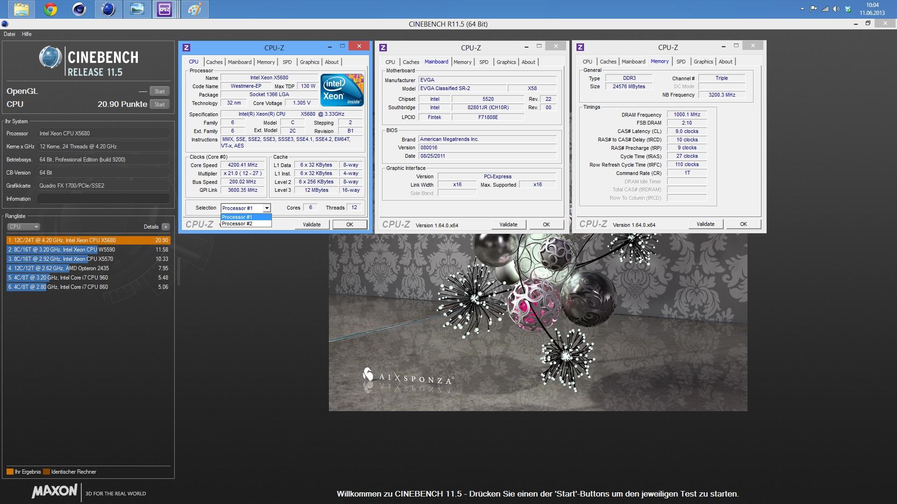This screenshot has height=504, width=897.
Task: Click Validate in the Mainboard CPU-Z window
Action: 508,224
